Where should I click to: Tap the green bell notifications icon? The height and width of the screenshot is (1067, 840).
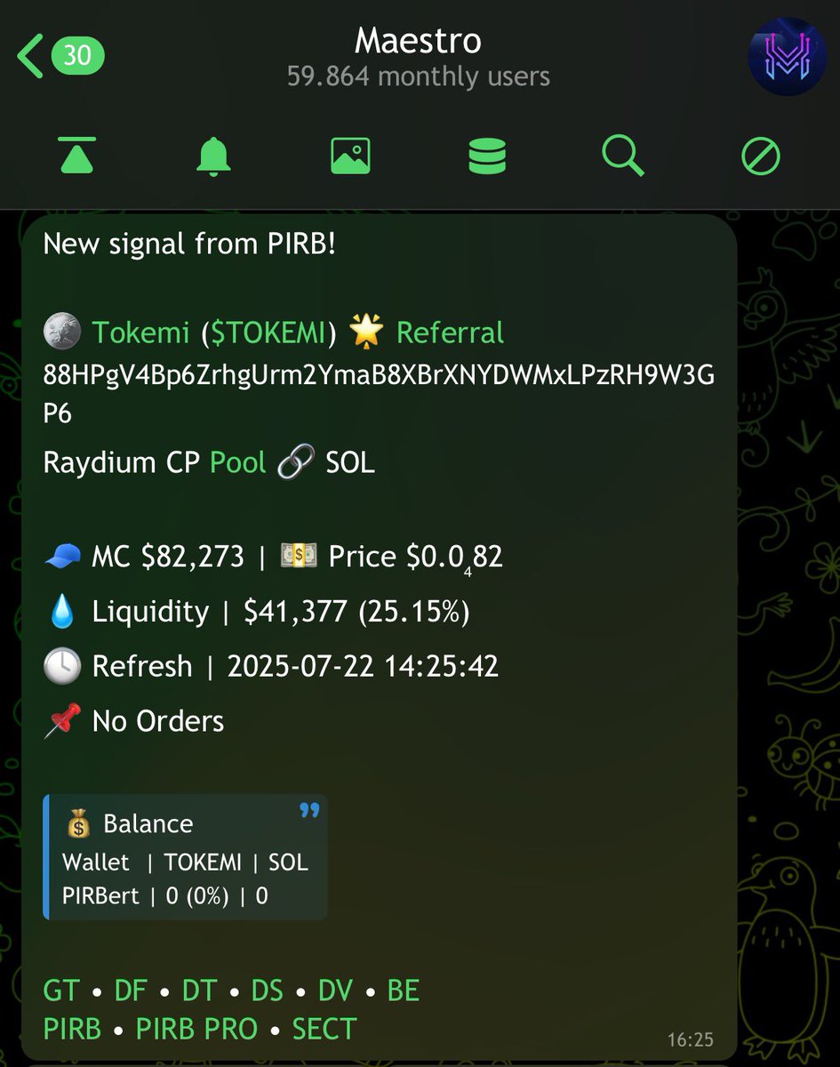pos(213,157)
